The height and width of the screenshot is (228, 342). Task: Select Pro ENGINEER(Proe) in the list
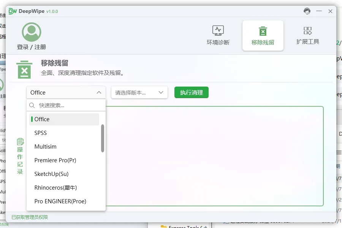coord(64,201)
